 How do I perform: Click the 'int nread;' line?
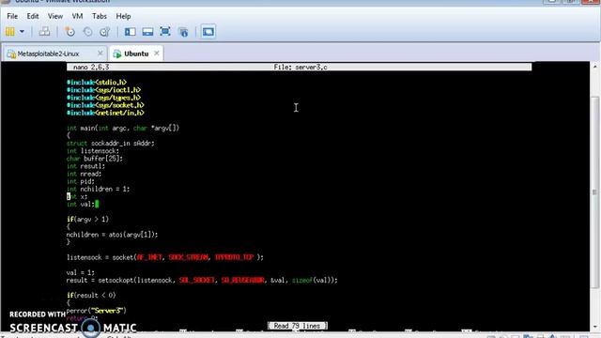[x=84, y=174]
